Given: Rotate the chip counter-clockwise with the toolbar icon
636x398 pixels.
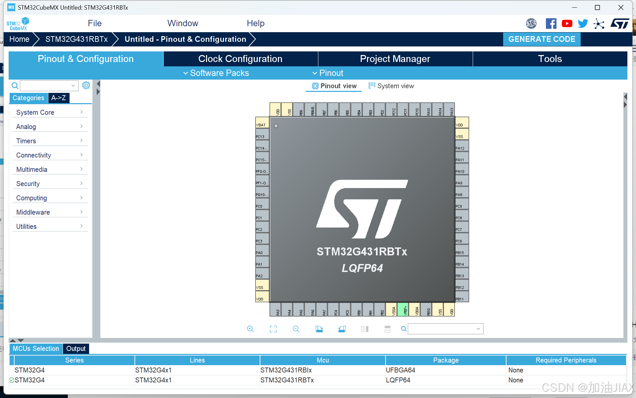Looking at the screenshot, I should click(342, 329).
